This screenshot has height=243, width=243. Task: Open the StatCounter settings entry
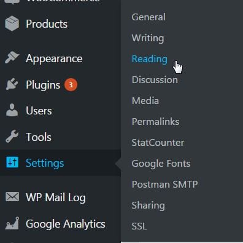pyautogui.click(x=158, y=143)
